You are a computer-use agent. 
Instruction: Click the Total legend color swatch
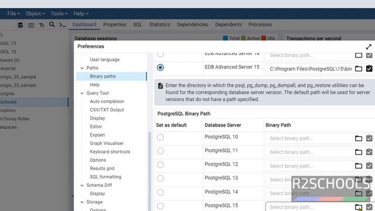(x=225, y=38)
